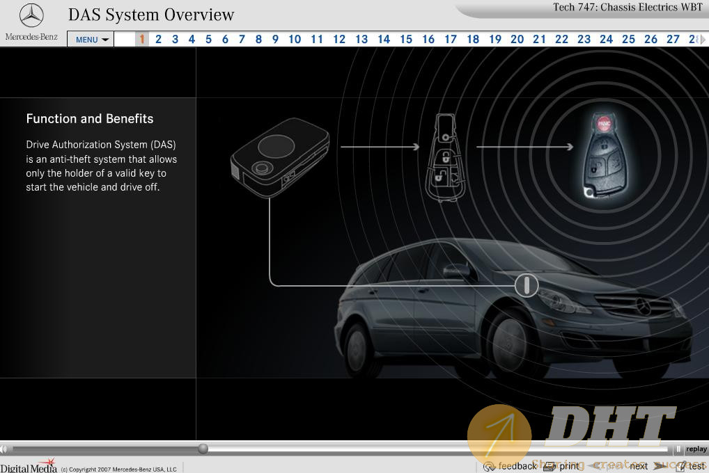Go to page 3
Viewport: 709px width, 473px height.
pyautogui.click(x=175, y=40)
